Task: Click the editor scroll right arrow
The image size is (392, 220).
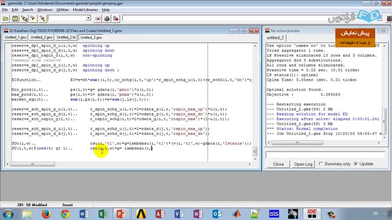Action: pos(250,164)
